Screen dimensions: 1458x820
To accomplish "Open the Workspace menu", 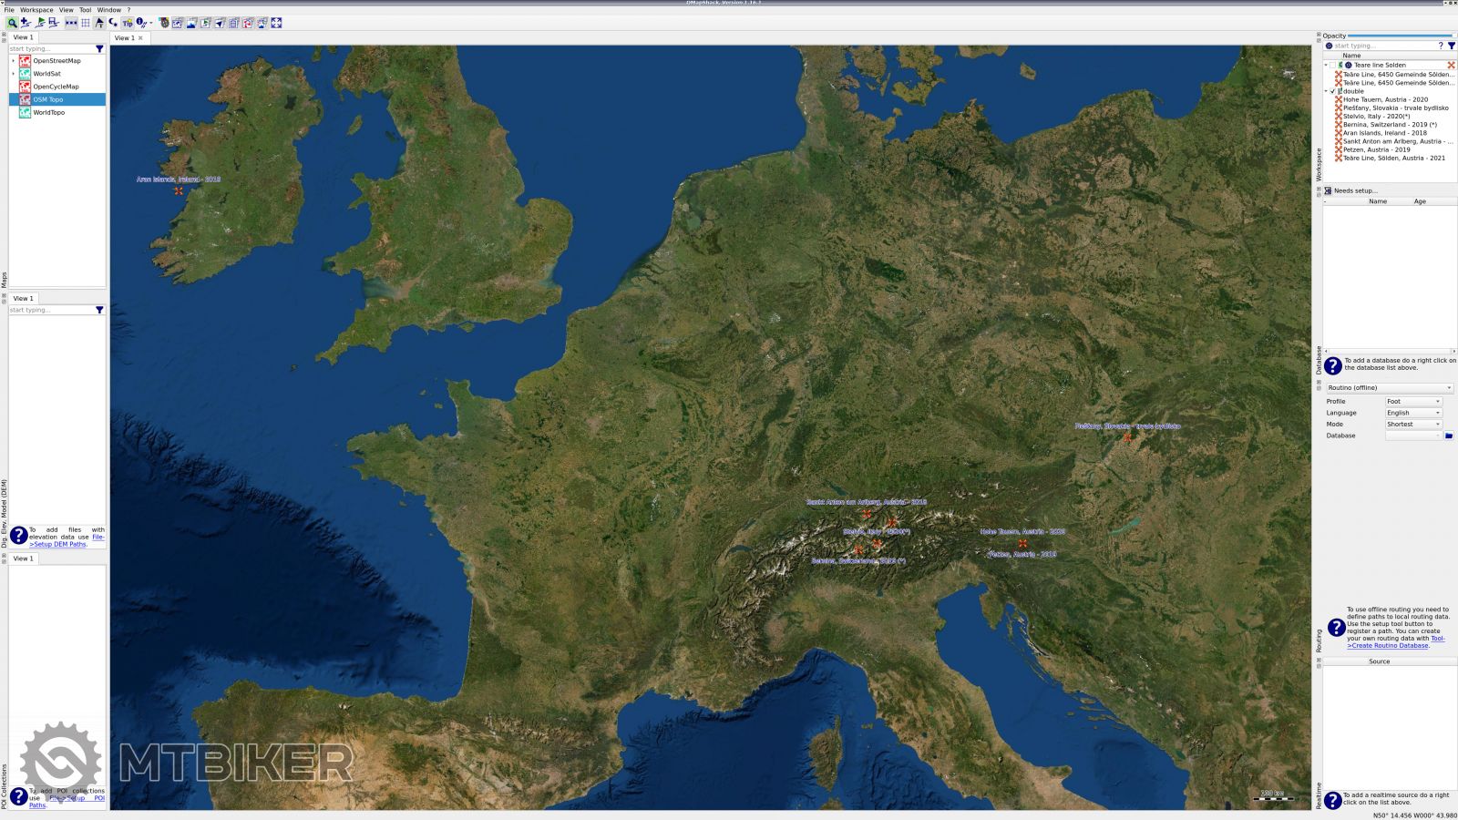I will 36,10.
